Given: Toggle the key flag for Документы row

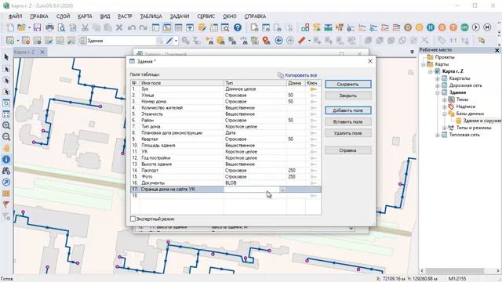Looking at the screenshot, I should pos(313,183).
